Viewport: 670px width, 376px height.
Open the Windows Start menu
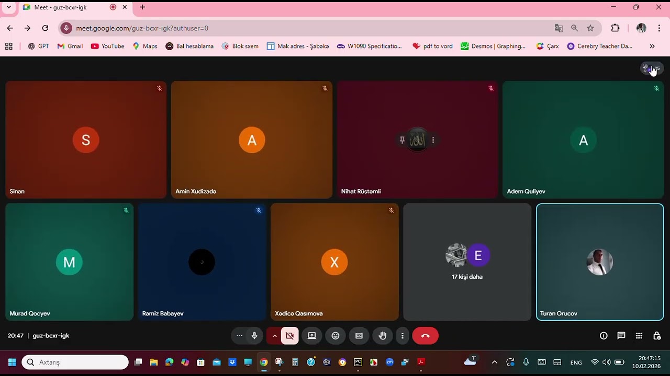click(12, 362)
